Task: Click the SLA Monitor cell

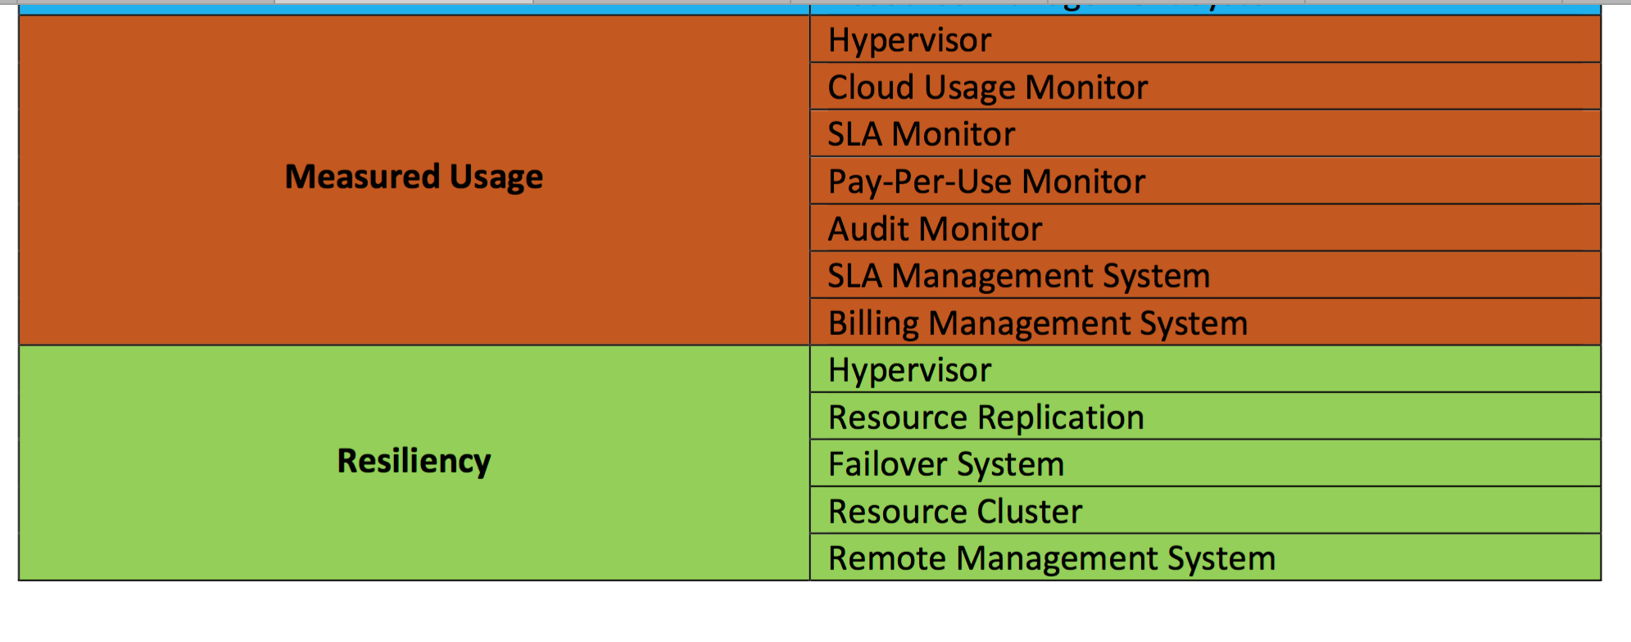Action: click(x=1205, y=133)
